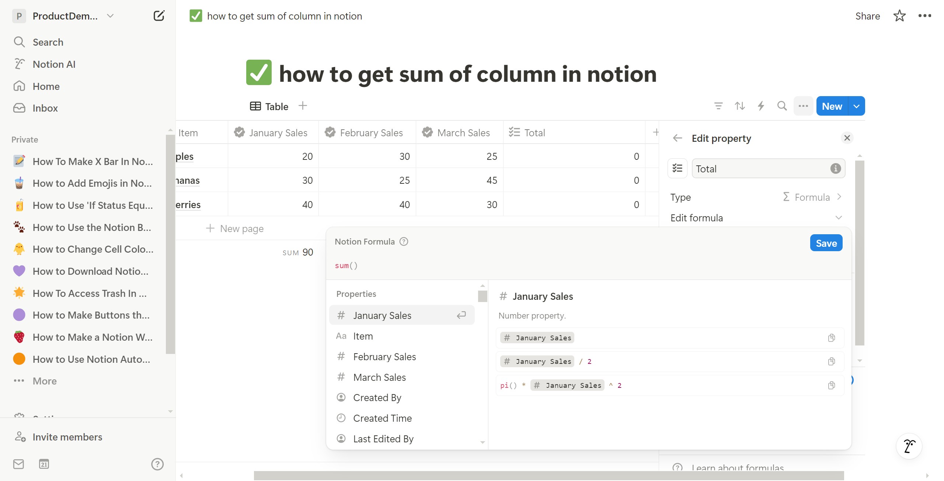Add a new view with plus icon
944x481 pixels.
point(303,106)
